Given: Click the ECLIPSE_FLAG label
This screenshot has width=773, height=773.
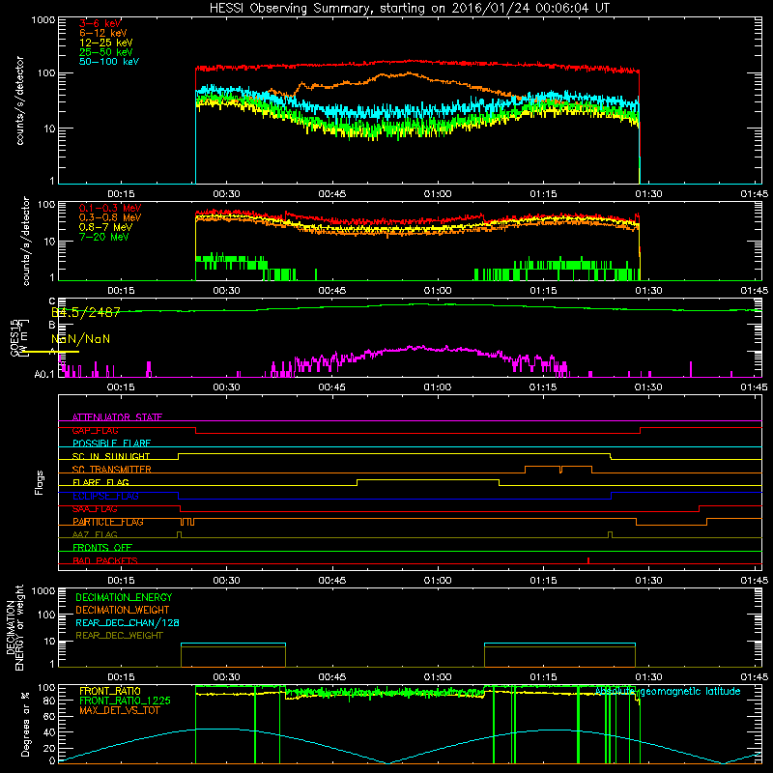Looking at the screenshot, I should (105, 496).
